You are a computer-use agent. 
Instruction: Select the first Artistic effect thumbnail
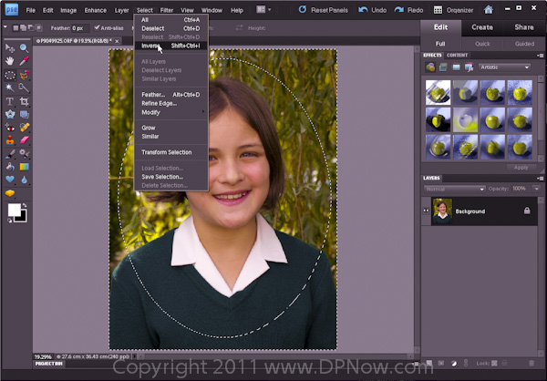click(x=439, y=90)
